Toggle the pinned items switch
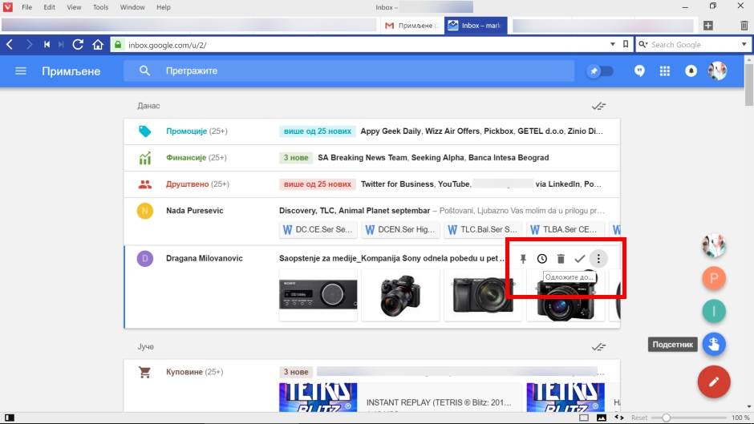 point(600,71)
